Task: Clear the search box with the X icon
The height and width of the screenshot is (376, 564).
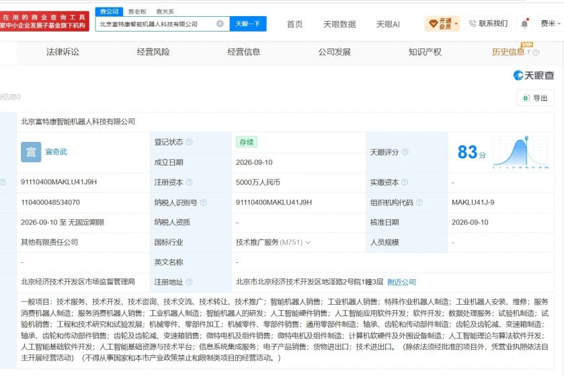Action: [220, 24]
